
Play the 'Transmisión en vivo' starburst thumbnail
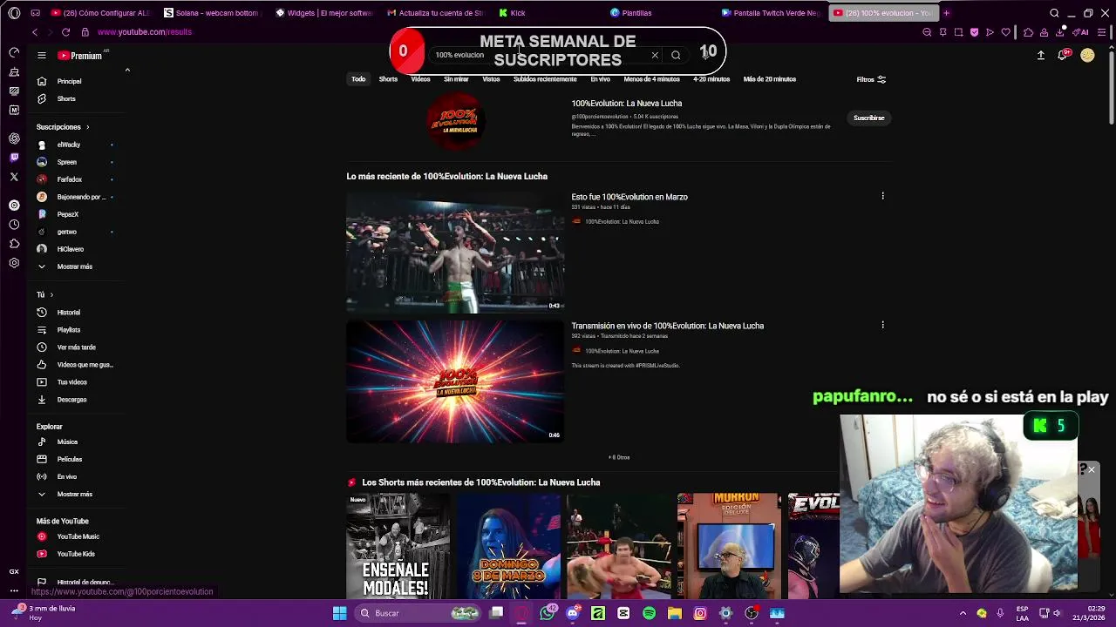455,381
